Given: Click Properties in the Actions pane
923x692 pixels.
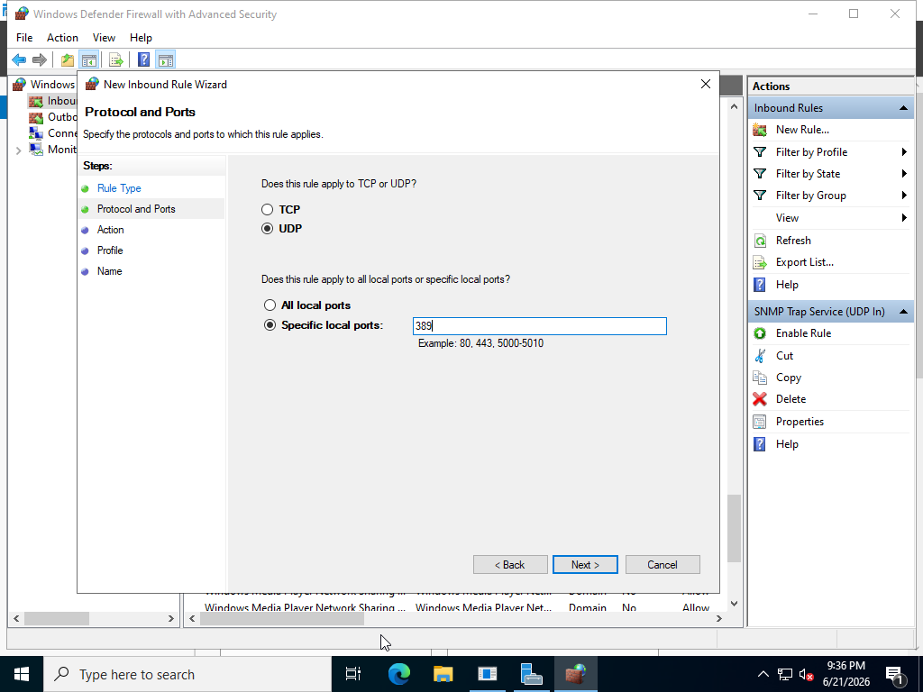Looking at the screenshot, I should 800,422.
